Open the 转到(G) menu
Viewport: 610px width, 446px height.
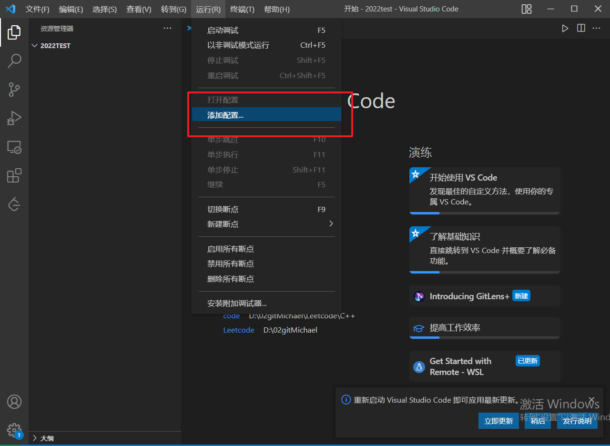[x=173, y=9]
